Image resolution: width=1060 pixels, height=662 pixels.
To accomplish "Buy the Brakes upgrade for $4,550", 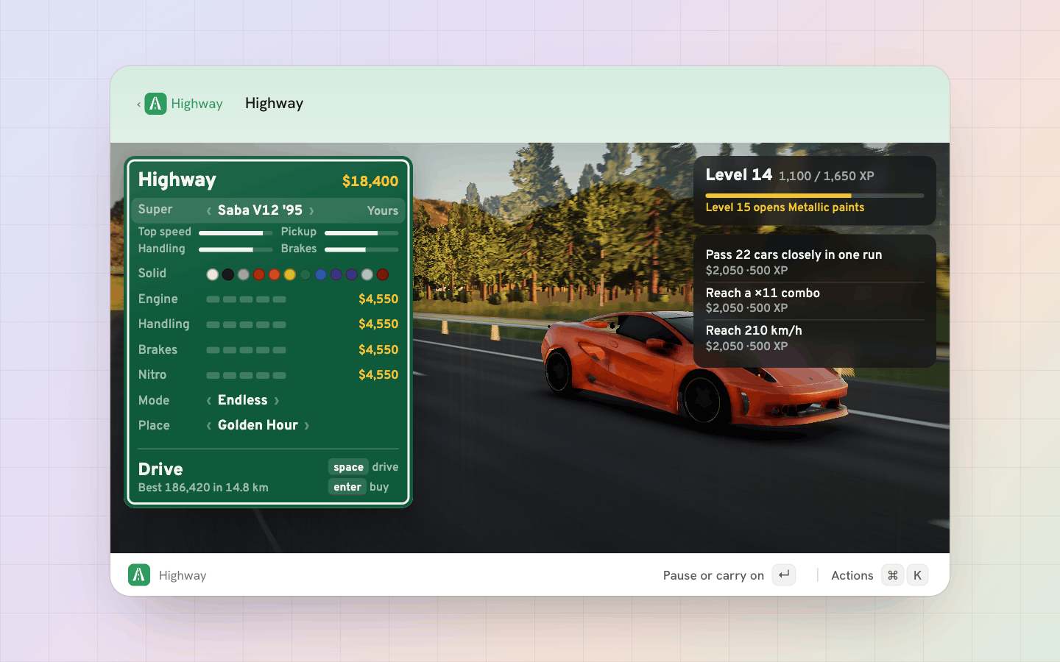I will pos(378,349).
